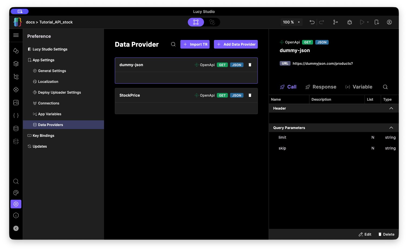Switch to the logic mode toggle

point(212,22)
